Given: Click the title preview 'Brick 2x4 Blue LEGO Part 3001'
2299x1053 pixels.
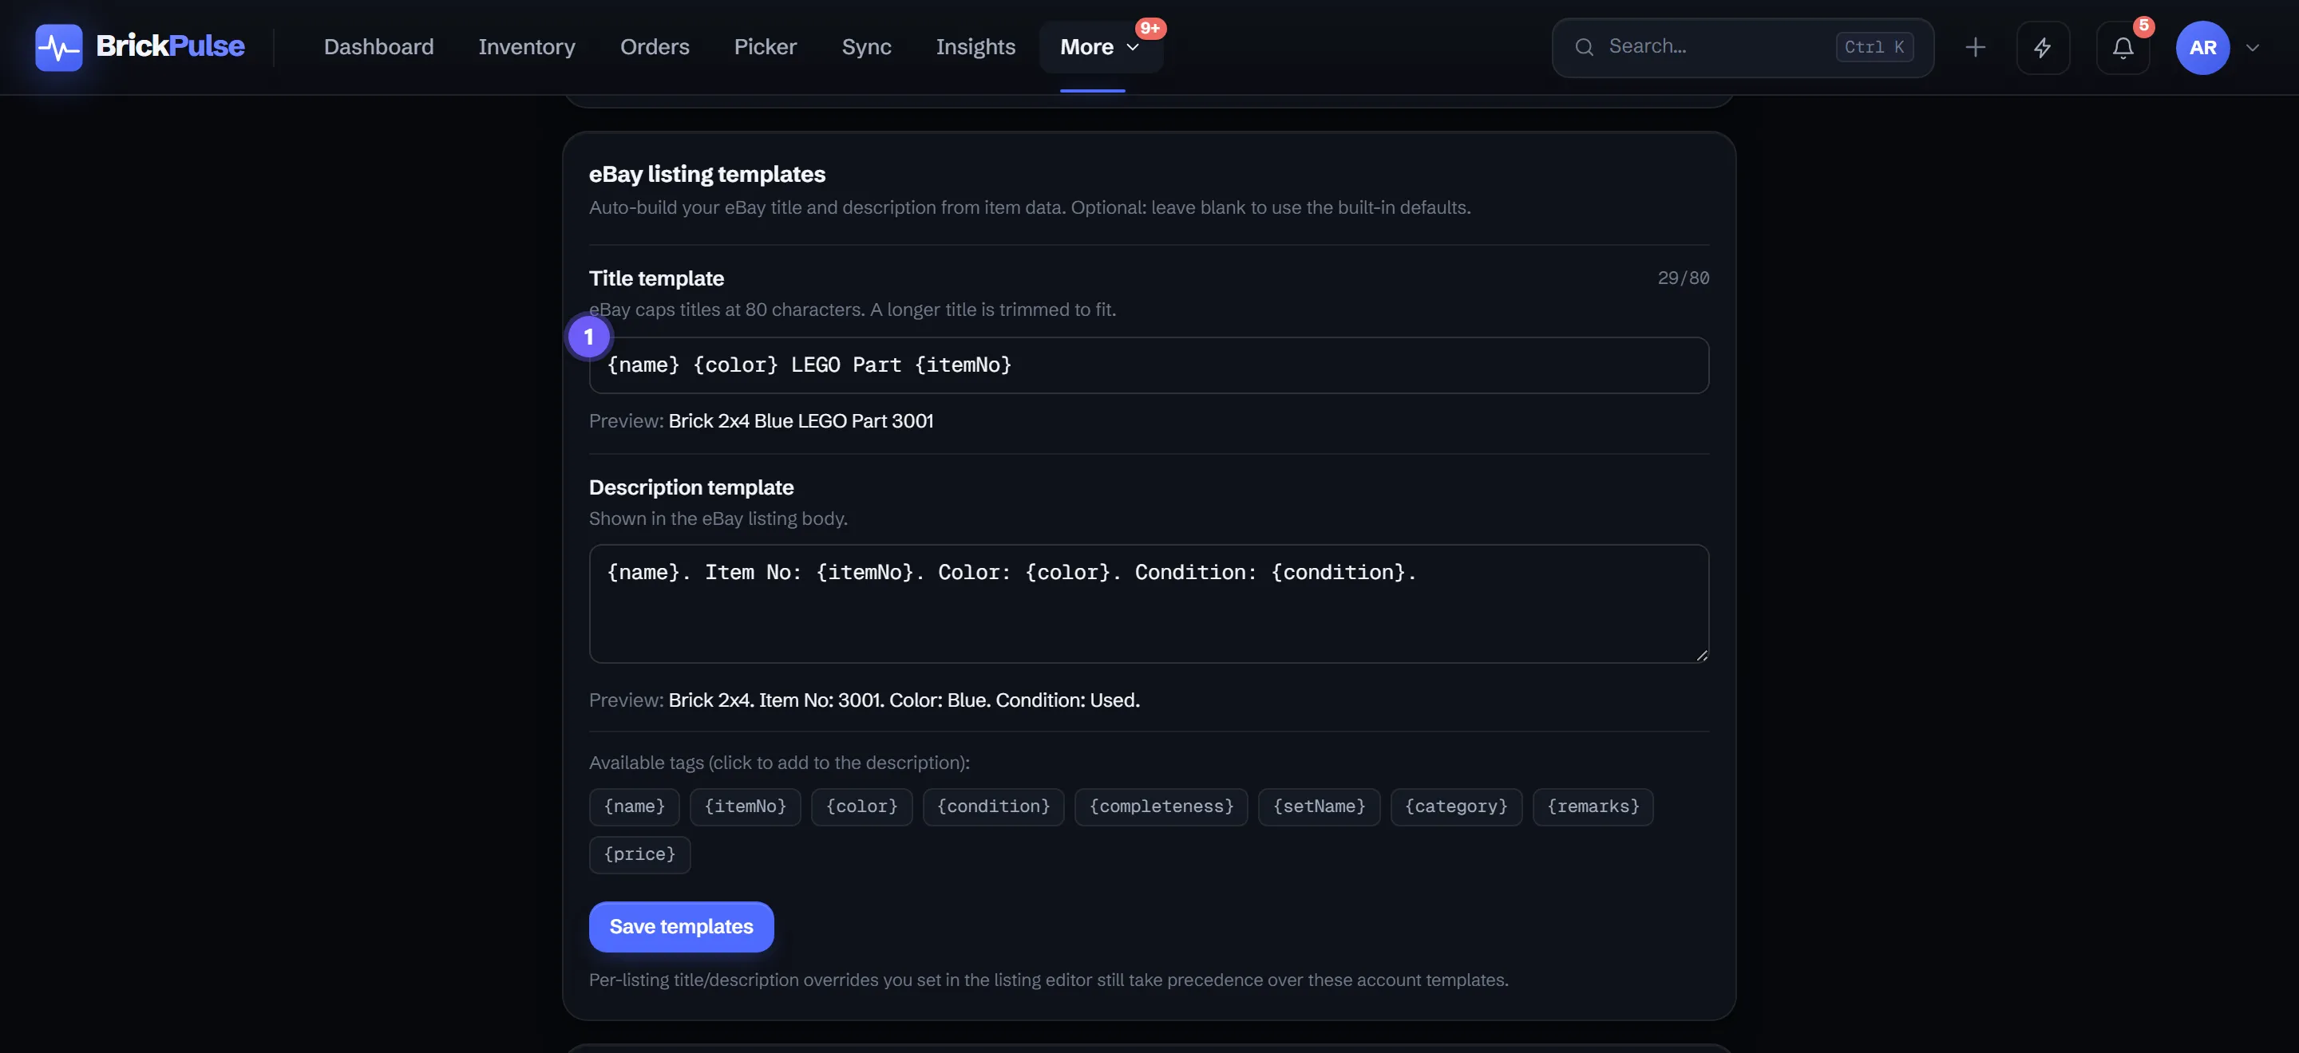Looking at the screenshot, I should click(x=801, y=421).
